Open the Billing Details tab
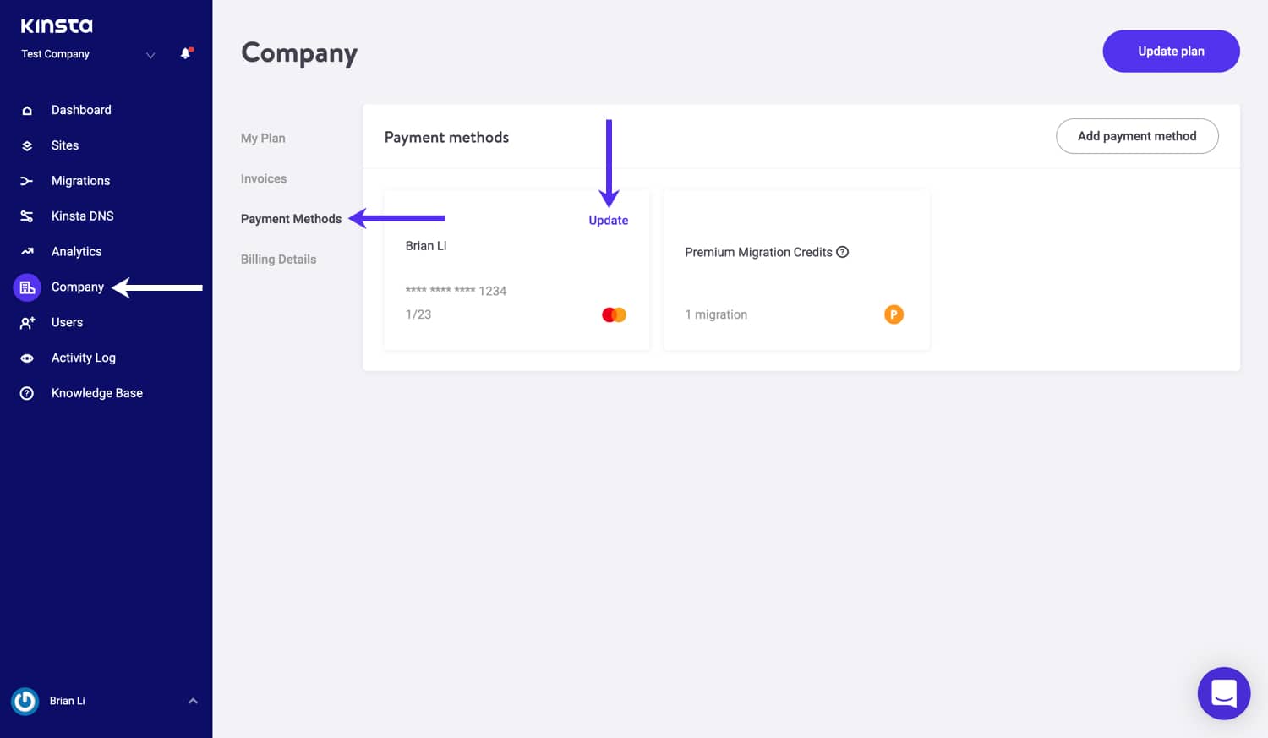The image size is (1268, 738). coord(278,260)
